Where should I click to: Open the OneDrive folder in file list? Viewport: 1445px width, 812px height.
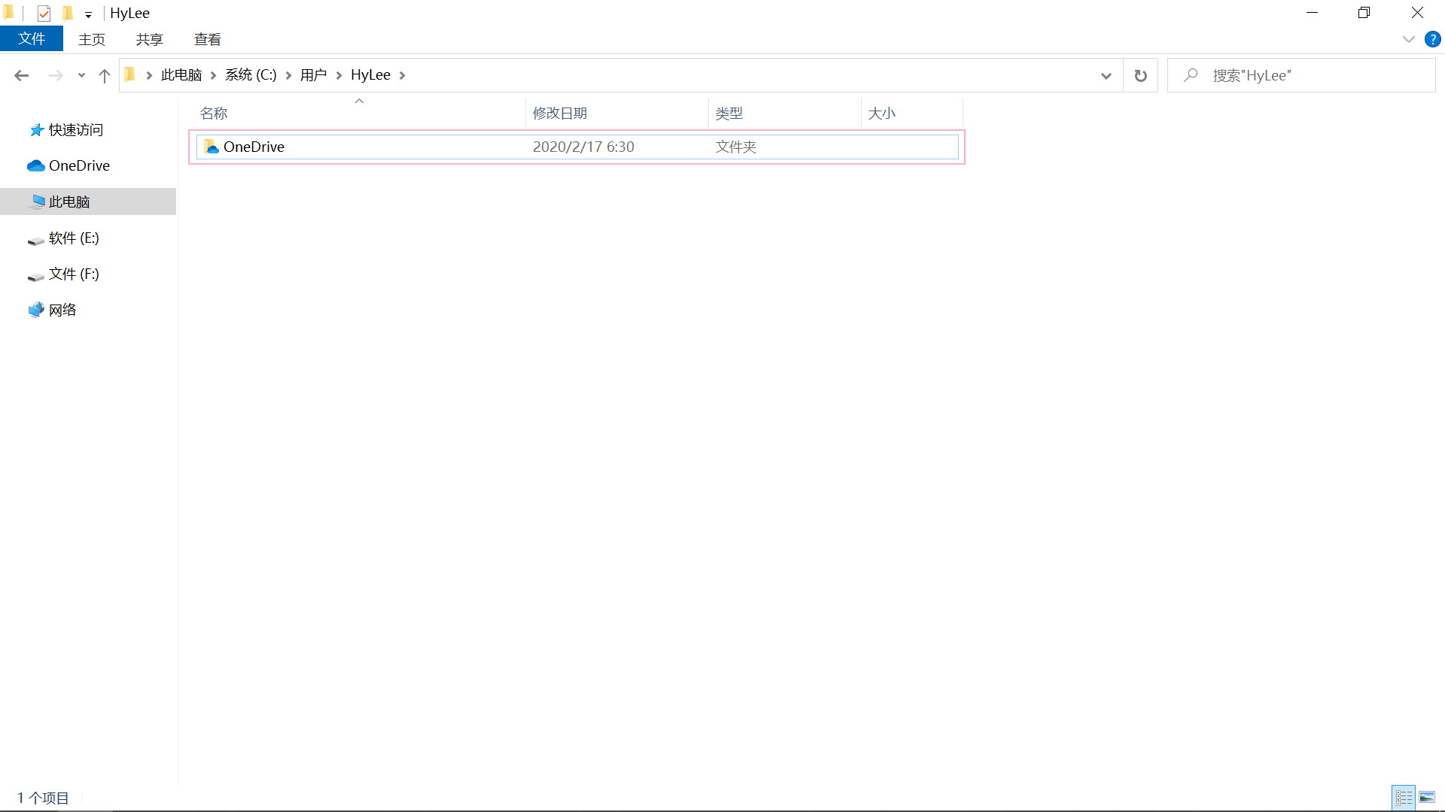click(x=254, y=147)
